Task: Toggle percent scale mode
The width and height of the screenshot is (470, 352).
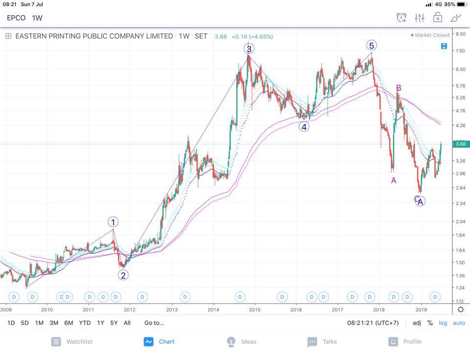Action: click(430, 323)
